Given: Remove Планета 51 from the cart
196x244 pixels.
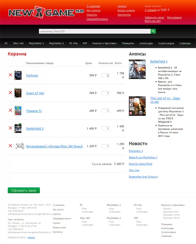Looking at the screenshot, I should pos(10,110).
